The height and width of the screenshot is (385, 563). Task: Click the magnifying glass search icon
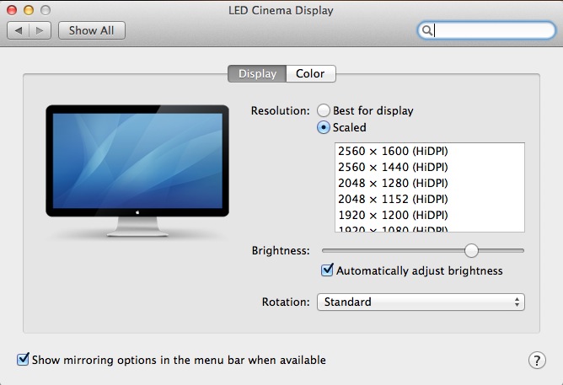coord(426,30)
